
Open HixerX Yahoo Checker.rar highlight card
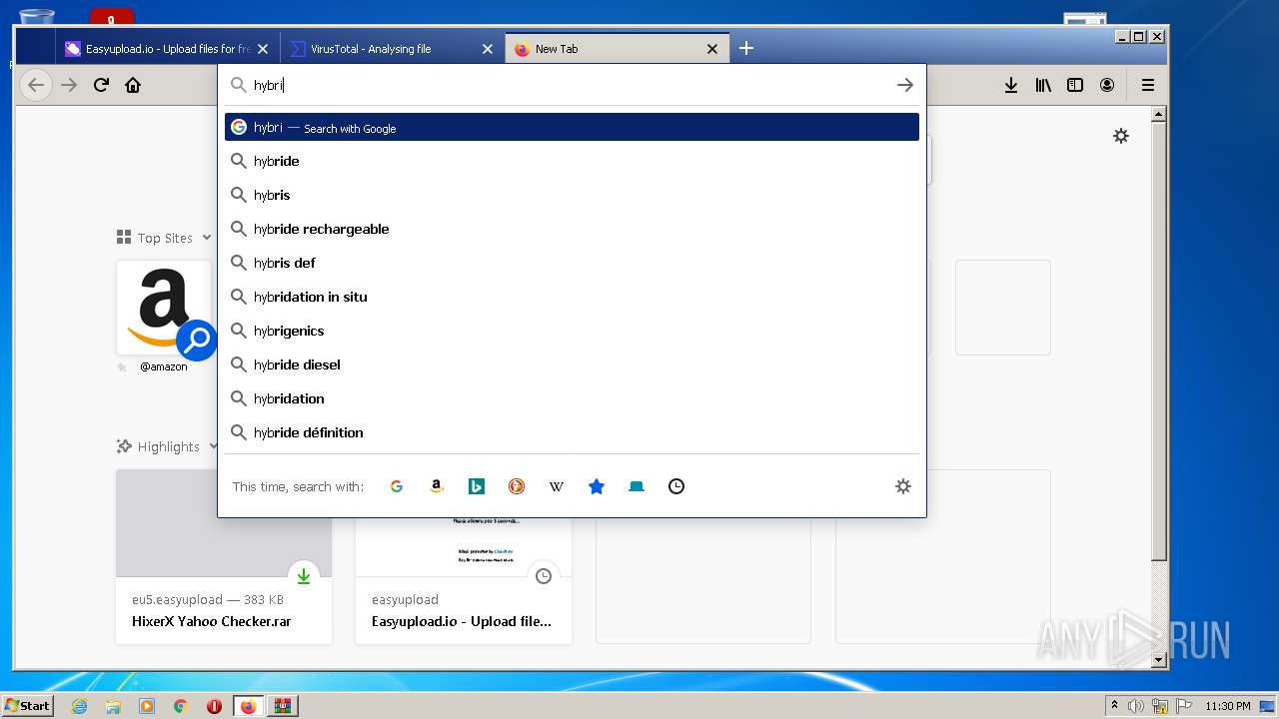tap(224, 556)
